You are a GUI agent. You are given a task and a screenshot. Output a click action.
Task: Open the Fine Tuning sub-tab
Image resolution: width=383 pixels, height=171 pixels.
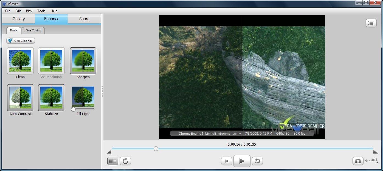click(x=33, y=30)
